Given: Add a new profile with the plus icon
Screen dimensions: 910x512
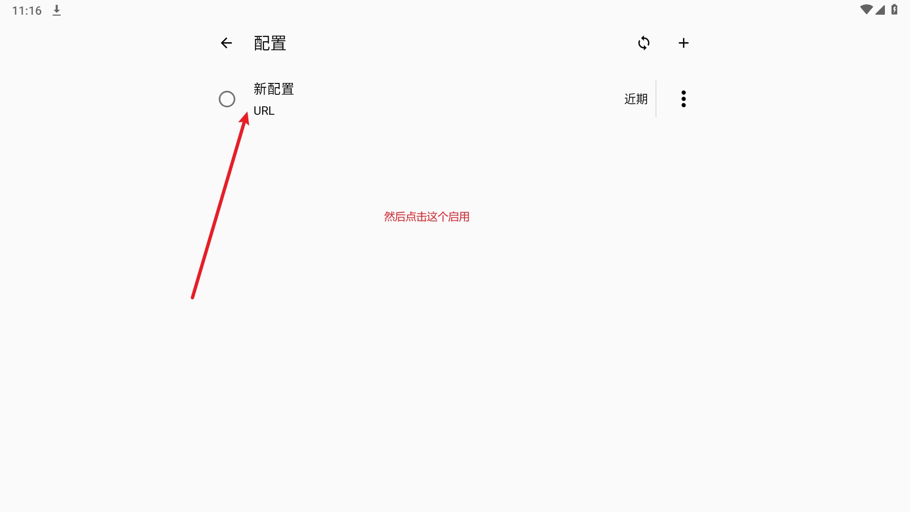Looking at the screenshot, I should click(683, 43).
